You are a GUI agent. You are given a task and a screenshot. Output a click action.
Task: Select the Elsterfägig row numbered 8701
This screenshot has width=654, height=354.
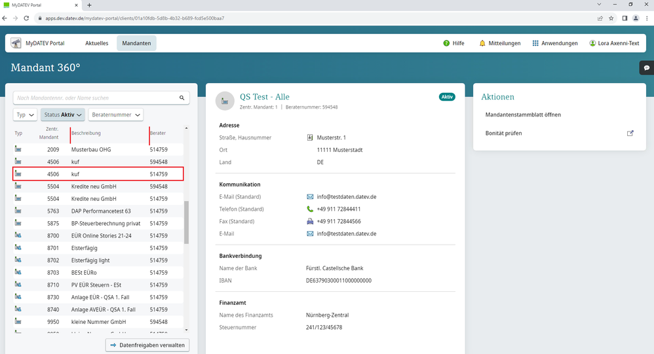(x=98, y=248)
